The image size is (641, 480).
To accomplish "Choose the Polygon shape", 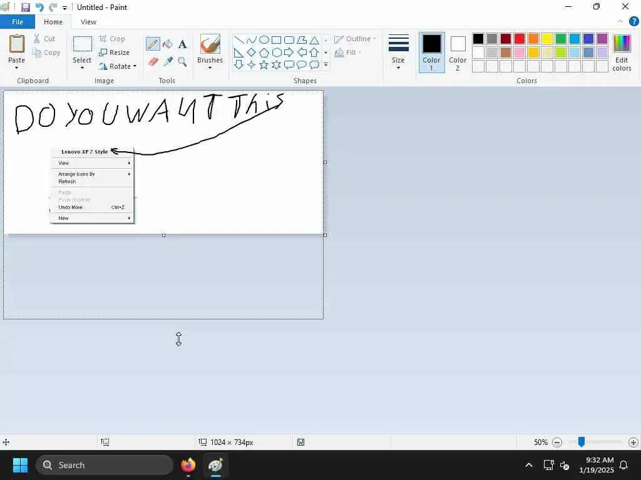I will click(x=302, y=39).
